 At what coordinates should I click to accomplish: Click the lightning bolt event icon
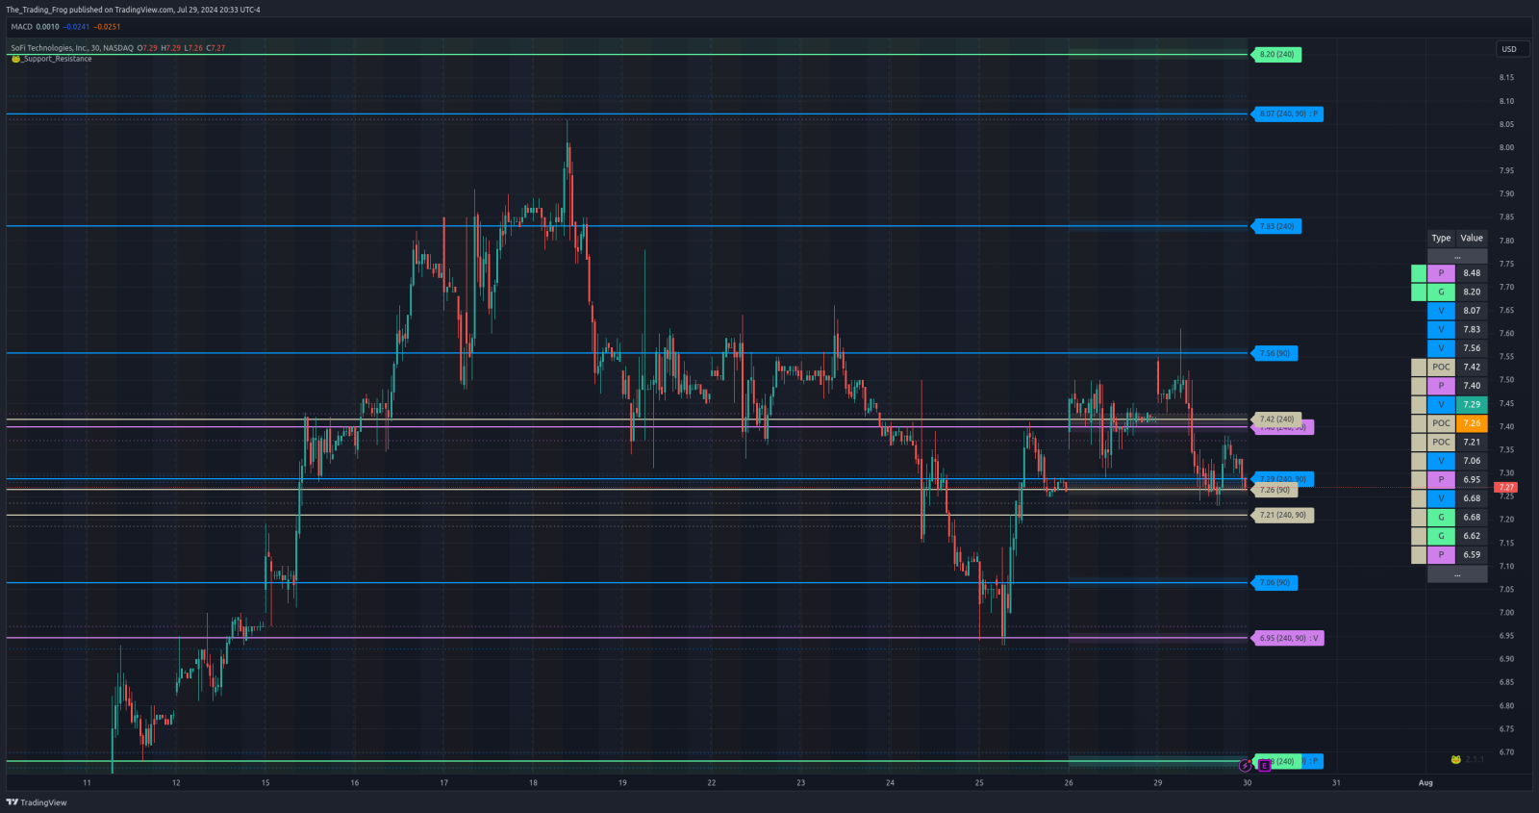point(1246,766)
